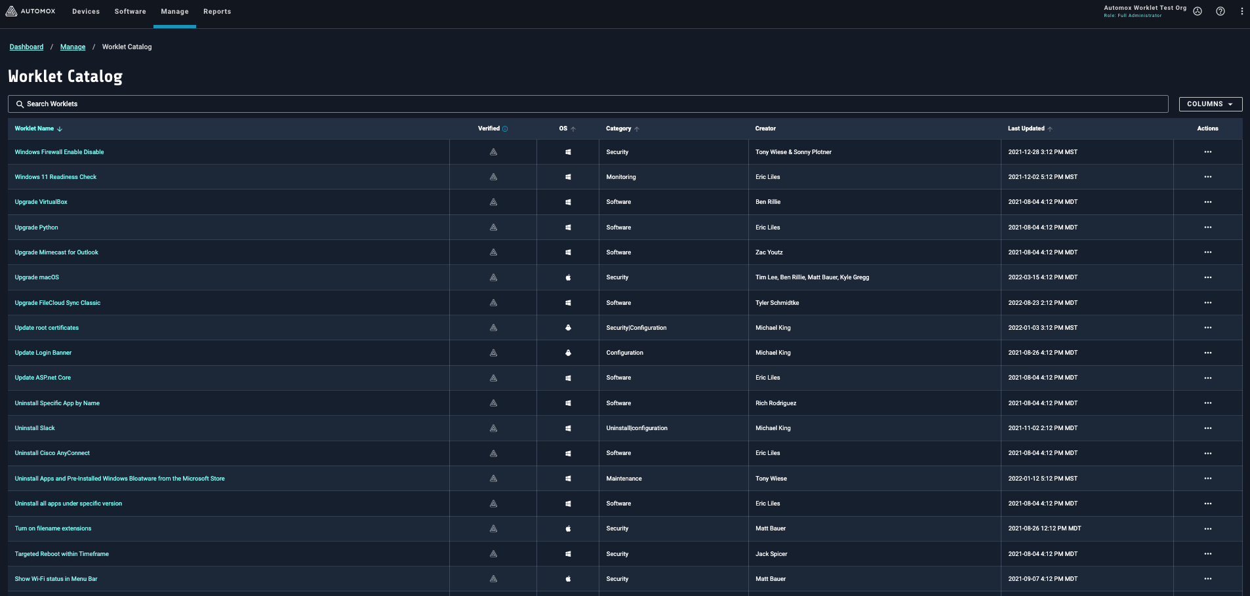
Task: Open actions menu for Uninstall Specific App by Name
Action: tap(1208, 403)
